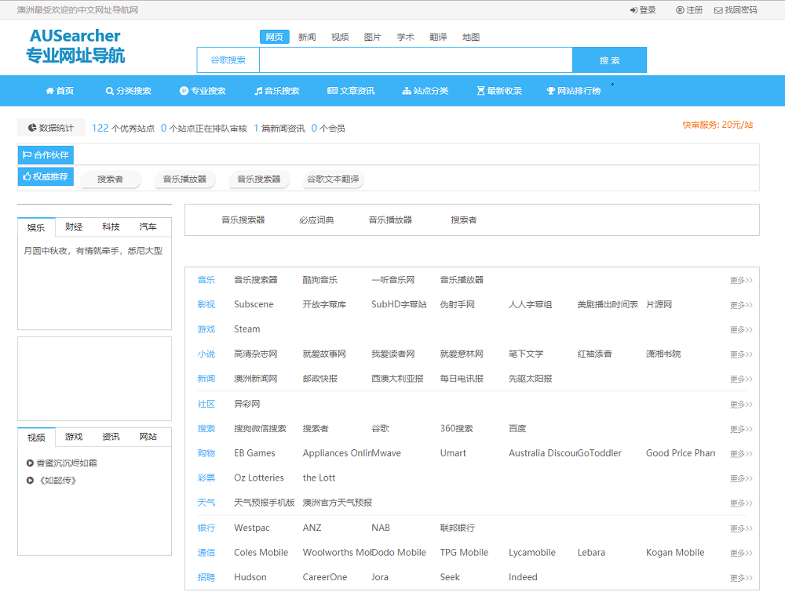
Task: Open the 快审服务: 20元/站 link
Action: click(717, 125)
